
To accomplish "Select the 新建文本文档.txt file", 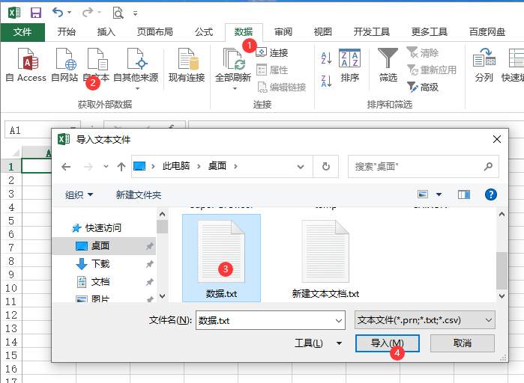I will 325,259.
